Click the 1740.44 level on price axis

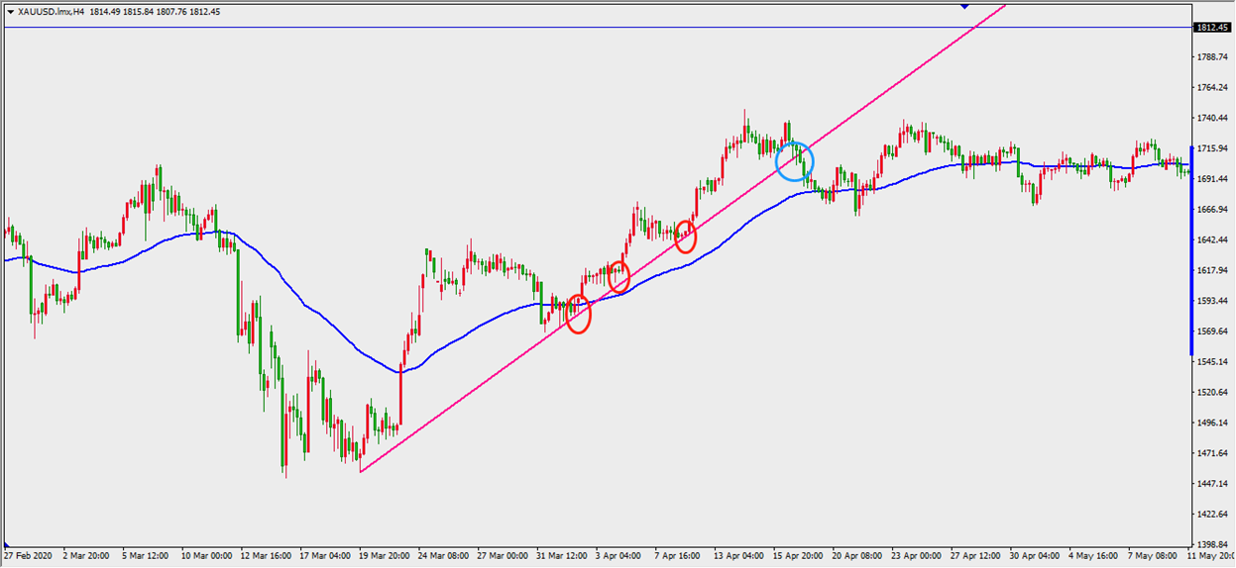click(1212, 118)
